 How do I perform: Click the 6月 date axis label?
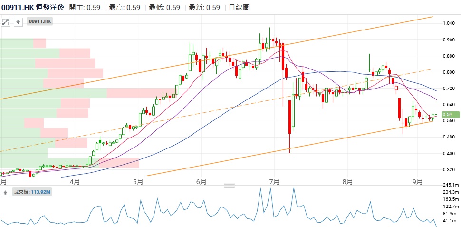click(201, 181)
